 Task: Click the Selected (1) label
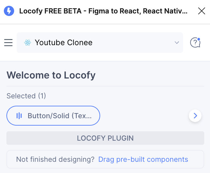pyautogui.click(x=26, y=96)
